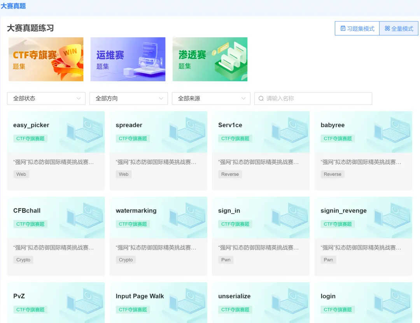Viewport: 420px width, 323px height.
Task: Click the laptop icon on signin_revenge card
Action: (392, 216)
